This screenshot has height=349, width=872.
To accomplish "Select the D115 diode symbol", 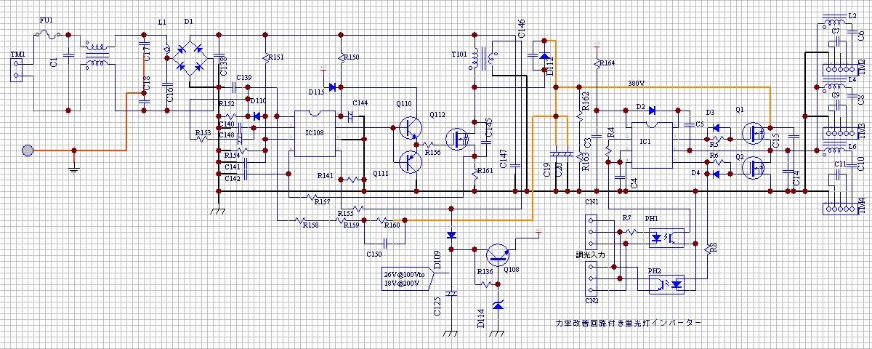I will [333, 87].
